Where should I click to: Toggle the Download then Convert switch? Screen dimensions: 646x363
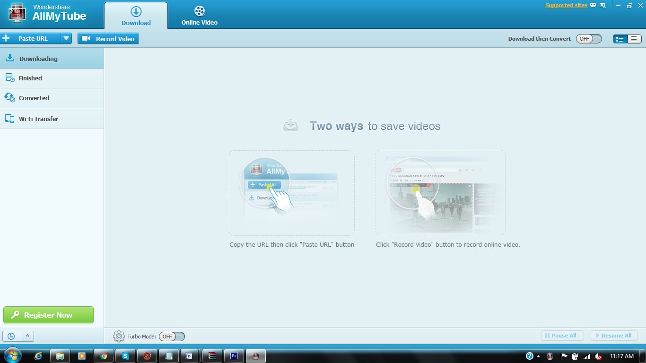[589, 39]
